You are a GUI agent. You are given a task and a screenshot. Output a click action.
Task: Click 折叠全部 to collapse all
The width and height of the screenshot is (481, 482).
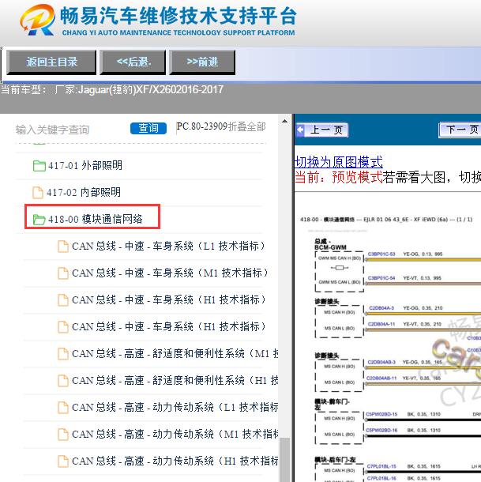pyautogui.click(x=246, y=126)
